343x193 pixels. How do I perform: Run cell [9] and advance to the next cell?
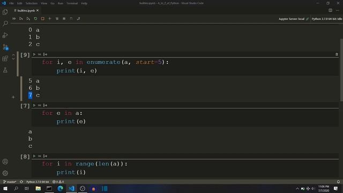(45, 54)
